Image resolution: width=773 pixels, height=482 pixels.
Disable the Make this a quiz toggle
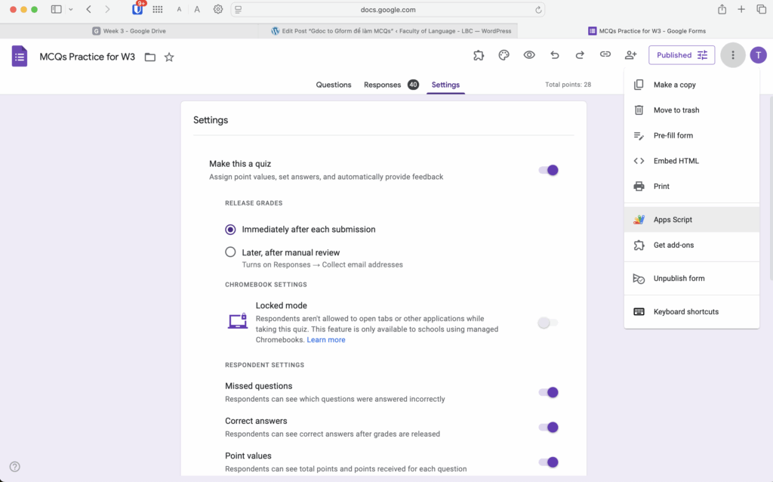coord(548,170)
